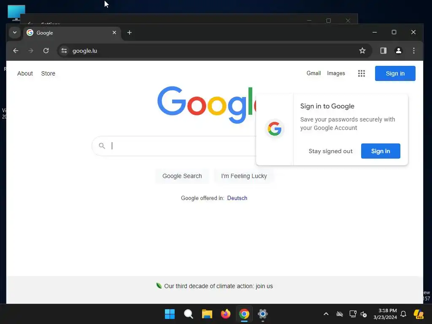
Task: Reload the Google page
Action: 46,51
